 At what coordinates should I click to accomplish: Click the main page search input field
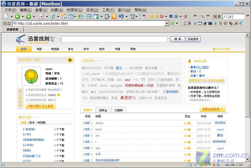click(x=114, y=39)
